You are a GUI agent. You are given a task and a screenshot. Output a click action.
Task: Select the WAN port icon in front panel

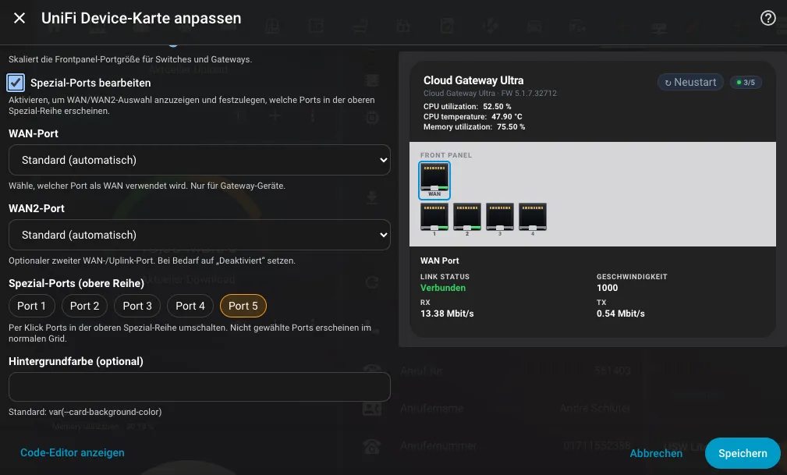point(434,180)
